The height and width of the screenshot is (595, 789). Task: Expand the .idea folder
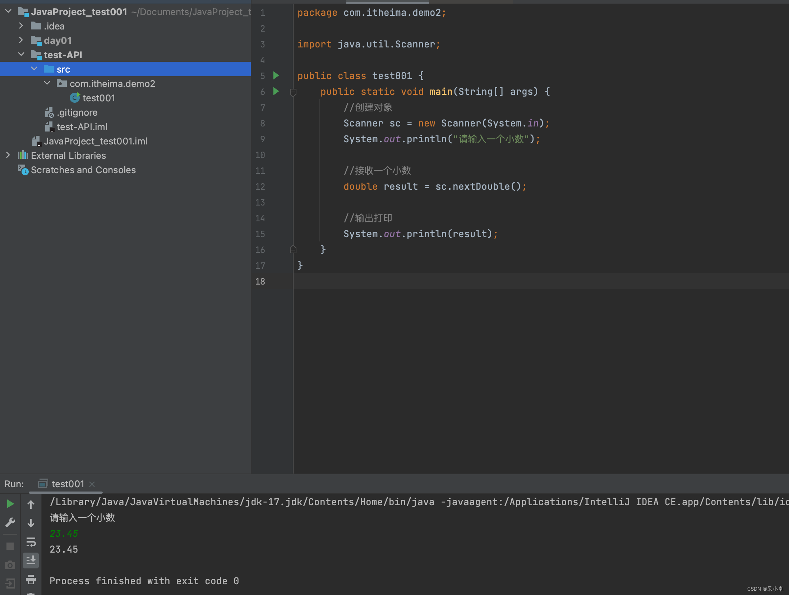(x=21, y=26)
